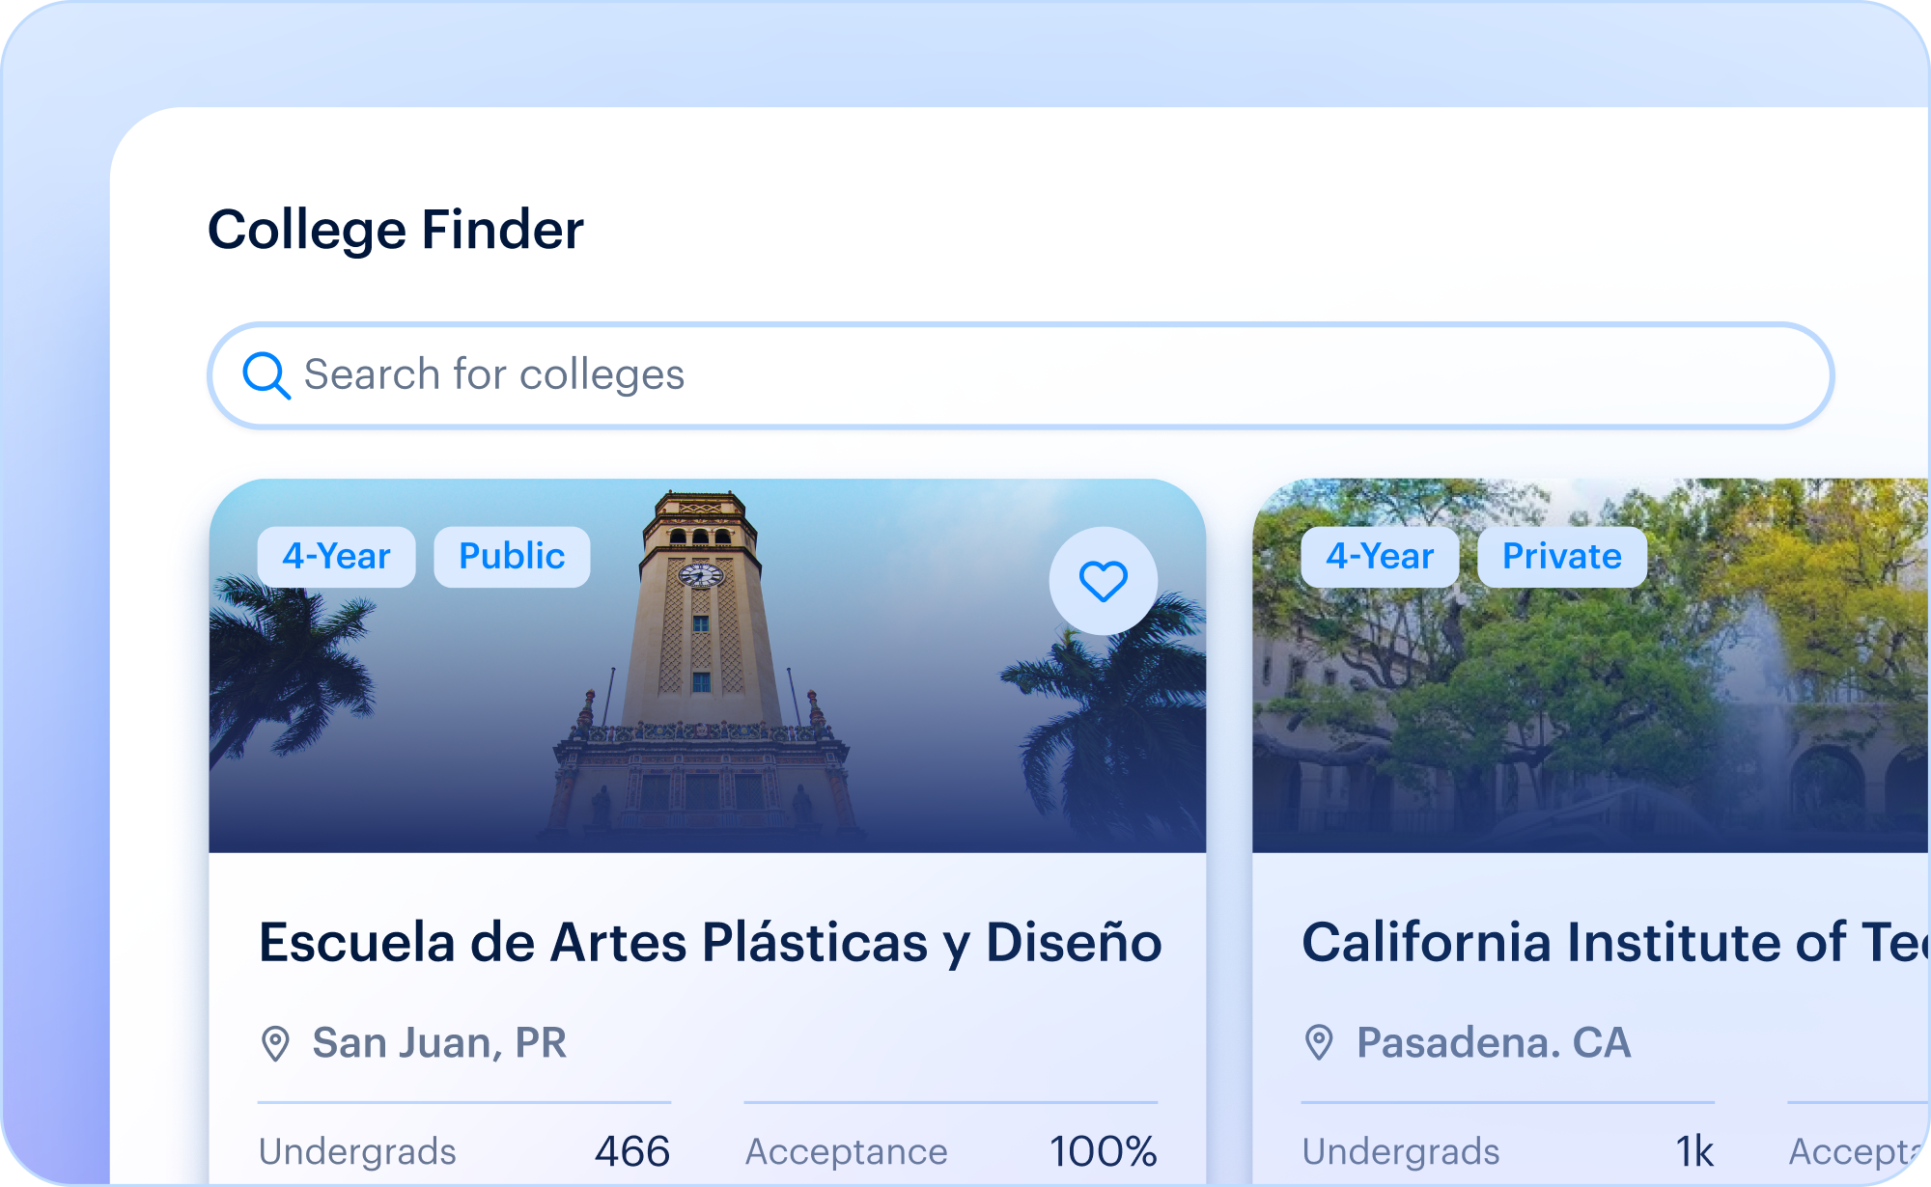Click the magnifying glass search icon

point(266,375)
